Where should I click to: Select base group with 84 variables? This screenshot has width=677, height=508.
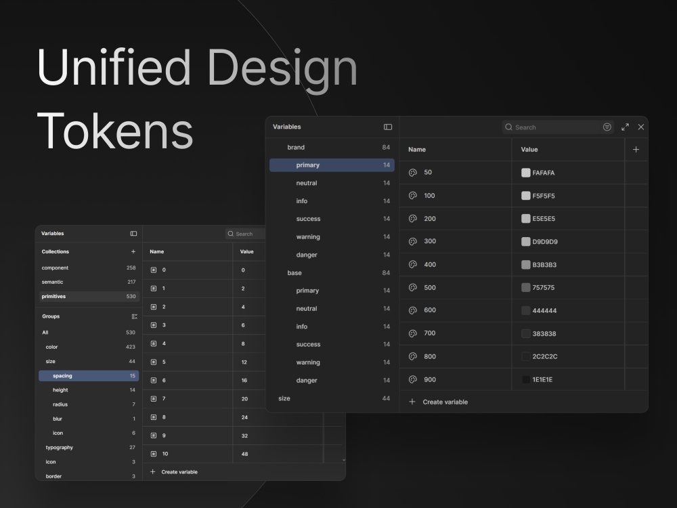coord(332,272)
